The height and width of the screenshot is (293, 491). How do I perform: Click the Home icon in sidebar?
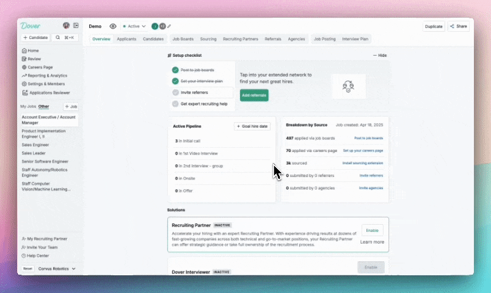(x=24, y=51)
